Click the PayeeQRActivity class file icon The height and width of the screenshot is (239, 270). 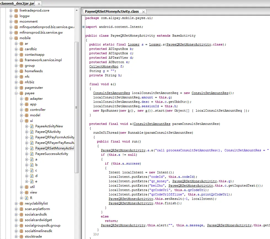(x=32, y=132)
